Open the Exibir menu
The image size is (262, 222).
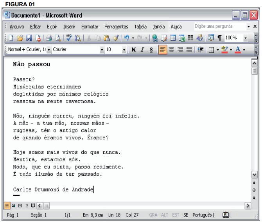(52, 27)
